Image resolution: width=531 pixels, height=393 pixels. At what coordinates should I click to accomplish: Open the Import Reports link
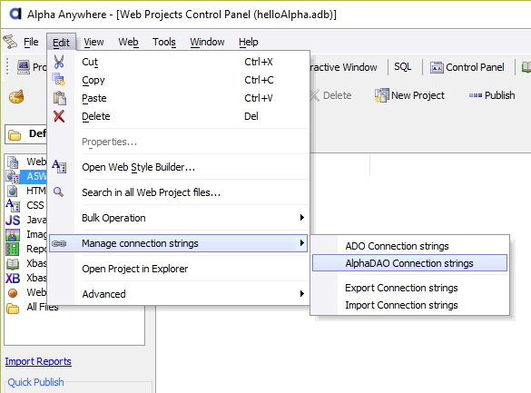38,361
